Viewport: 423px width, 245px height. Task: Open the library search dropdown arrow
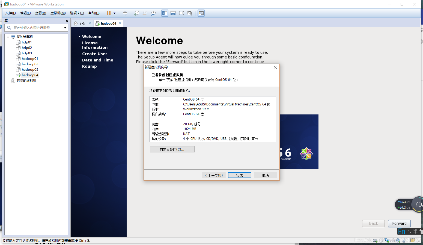click(x=65, y=28)
